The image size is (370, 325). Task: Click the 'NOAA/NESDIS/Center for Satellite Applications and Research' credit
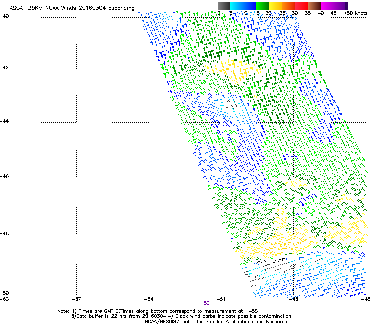coord(216,322)
